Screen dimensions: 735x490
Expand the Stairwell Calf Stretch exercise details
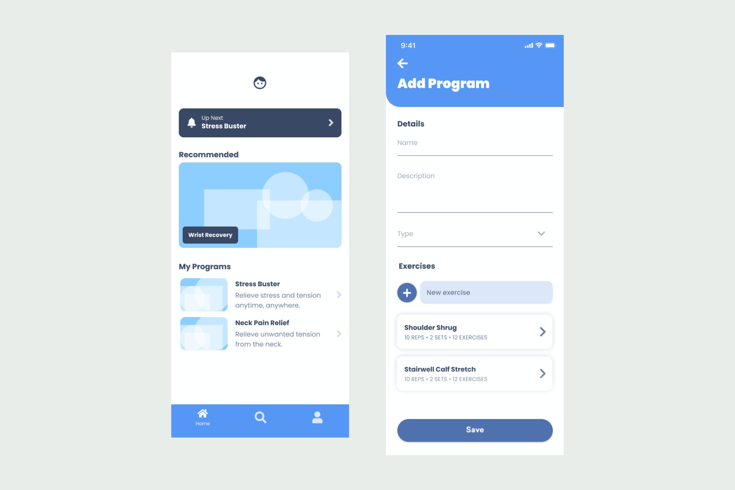click(x=543, y=373)
